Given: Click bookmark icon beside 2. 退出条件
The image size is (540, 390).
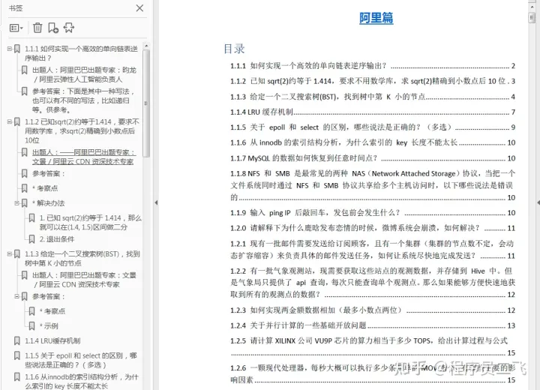Looking at the screenshot, I should click(31, 238).
